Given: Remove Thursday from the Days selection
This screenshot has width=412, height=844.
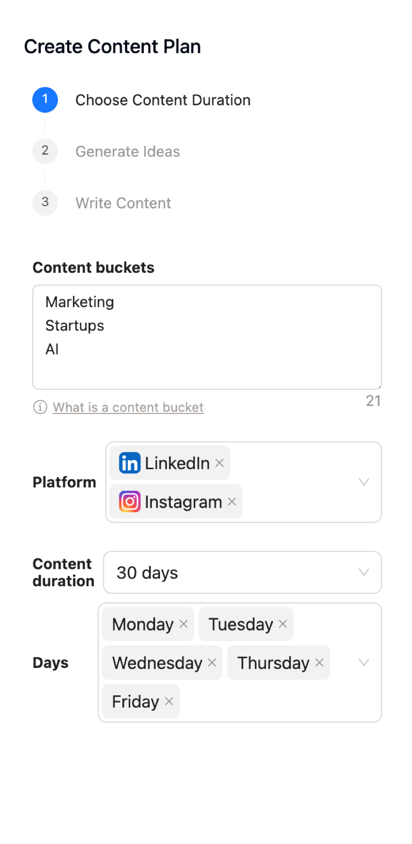Looking at the screenshot, I should 319,662.
